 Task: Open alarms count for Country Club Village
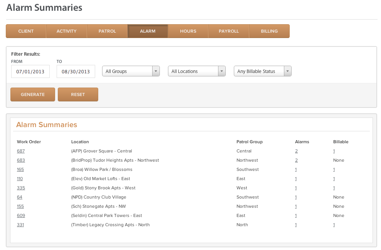click(x=296, y=197)
